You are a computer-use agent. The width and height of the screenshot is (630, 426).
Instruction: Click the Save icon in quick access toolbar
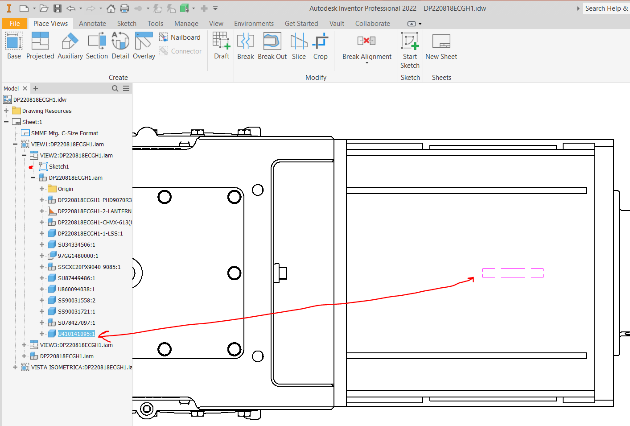tap(58, 8)
